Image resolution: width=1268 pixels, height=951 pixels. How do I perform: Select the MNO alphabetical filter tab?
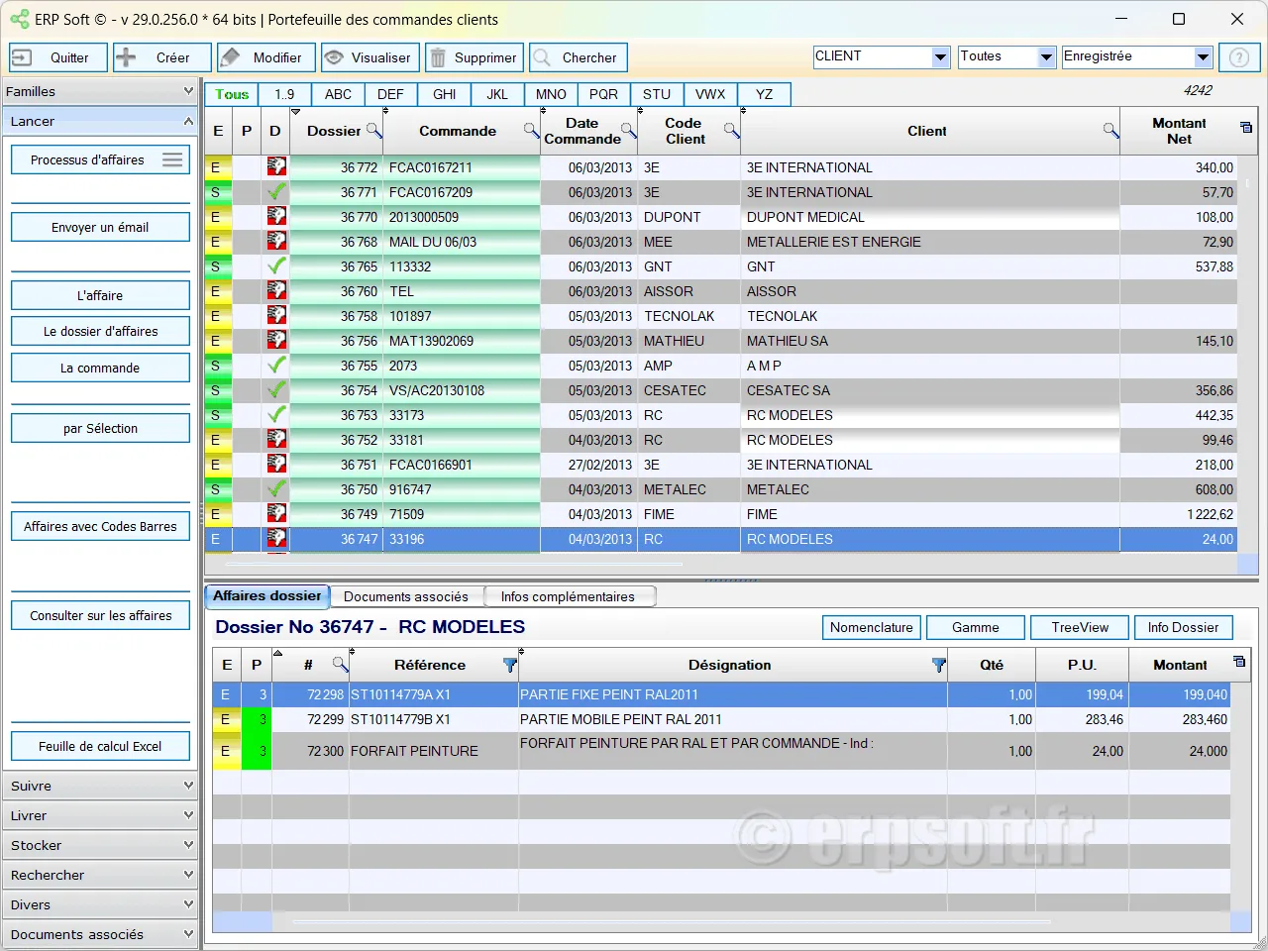pos(551,94)
